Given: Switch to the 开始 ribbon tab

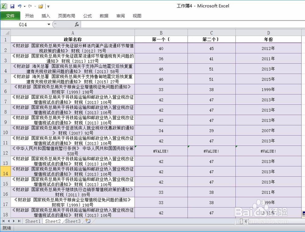Looking at the screenshot, I should coord(29,16).
